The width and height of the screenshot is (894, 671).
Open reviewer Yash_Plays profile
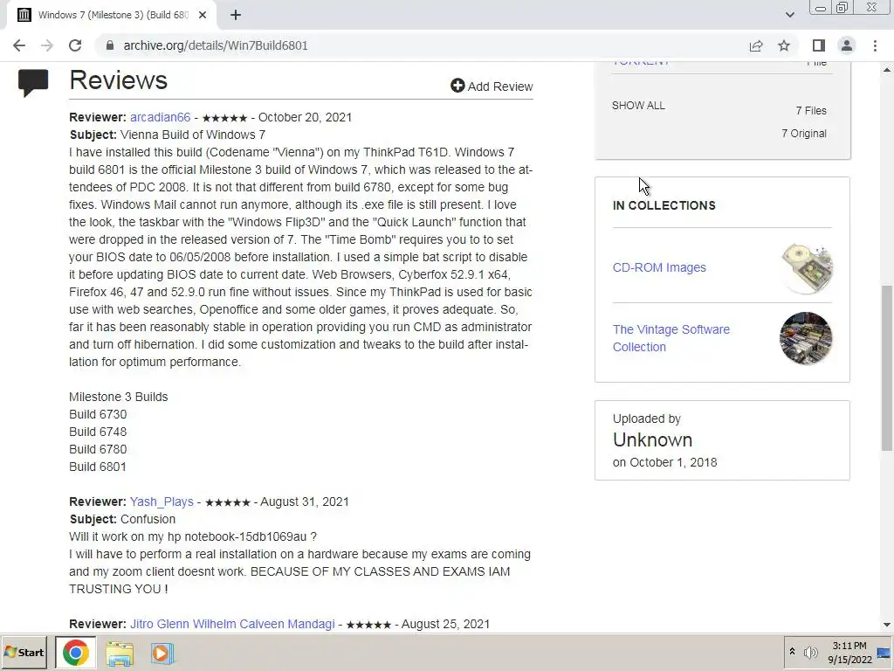click(x=162, y=502)
